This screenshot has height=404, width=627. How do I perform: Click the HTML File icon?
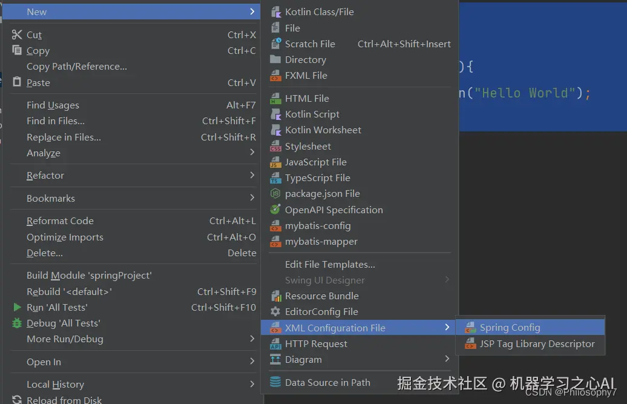[x=275, y=98]
